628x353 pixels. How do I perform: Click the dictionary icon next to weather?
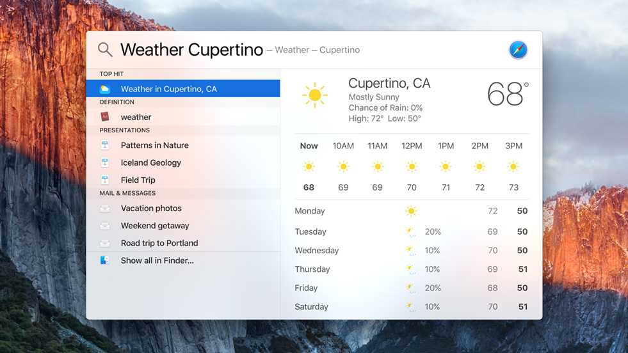105,117
